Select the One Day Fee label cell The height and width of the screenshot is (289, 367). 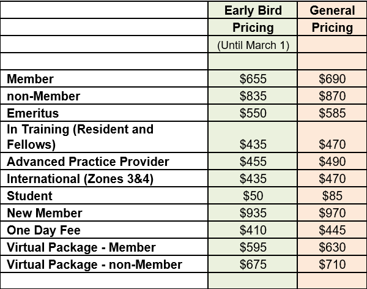point(104,230)
